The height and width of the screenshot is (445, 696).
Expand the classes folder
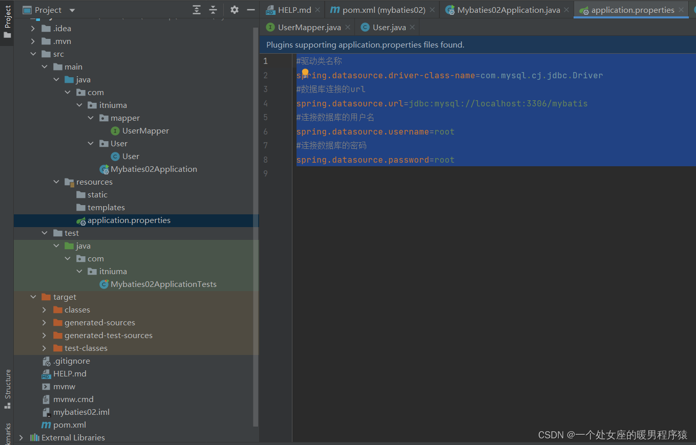pos(45,310)
